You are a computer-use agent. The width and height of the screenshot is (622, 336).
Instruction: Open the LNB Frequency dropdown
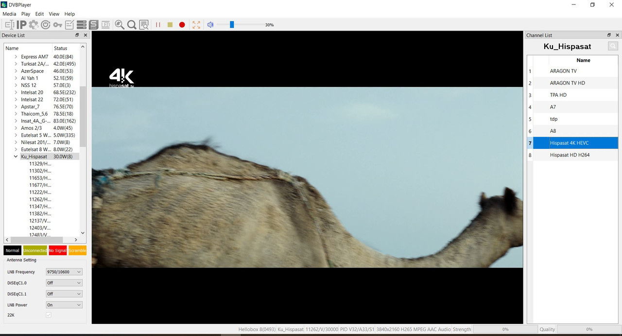pos(64,272)
